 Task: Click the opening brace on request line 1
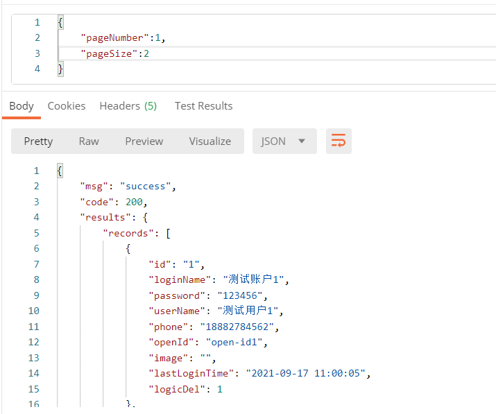click(60, 22)
